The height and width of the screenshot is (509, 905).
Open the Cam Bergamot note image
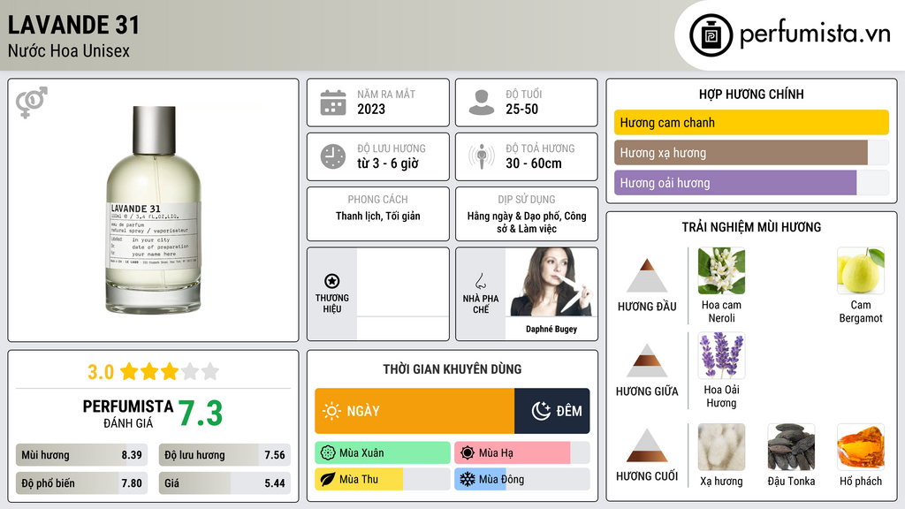(861, 271)
